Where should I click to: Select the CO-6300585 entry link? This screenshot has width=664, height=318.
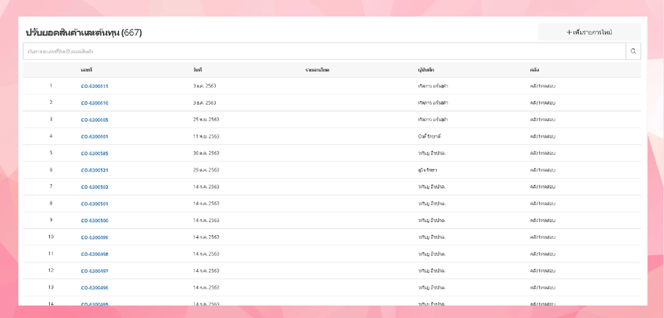pos(95,154)
